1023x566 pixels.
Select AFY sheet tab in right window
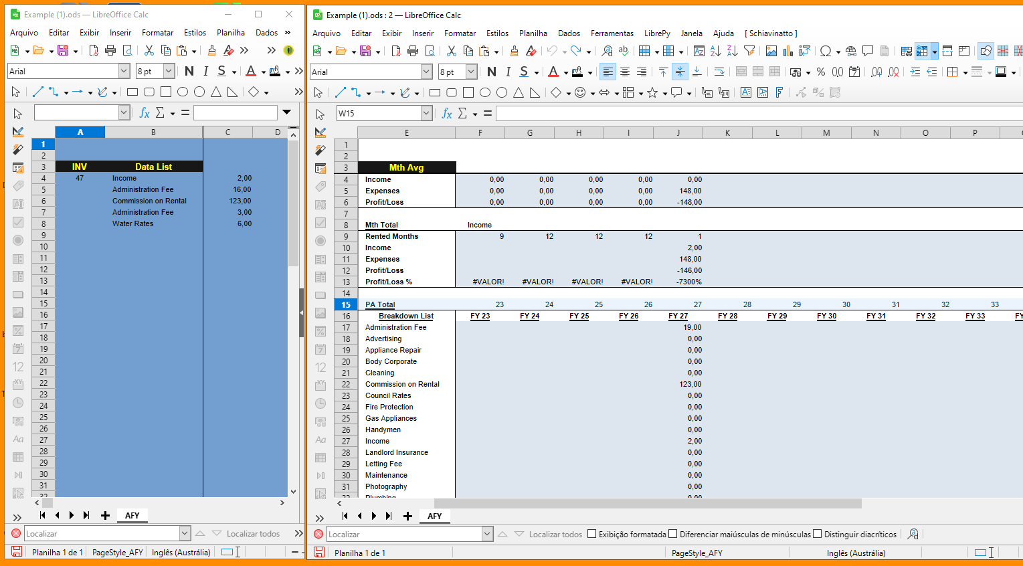(x=435, y=516)
